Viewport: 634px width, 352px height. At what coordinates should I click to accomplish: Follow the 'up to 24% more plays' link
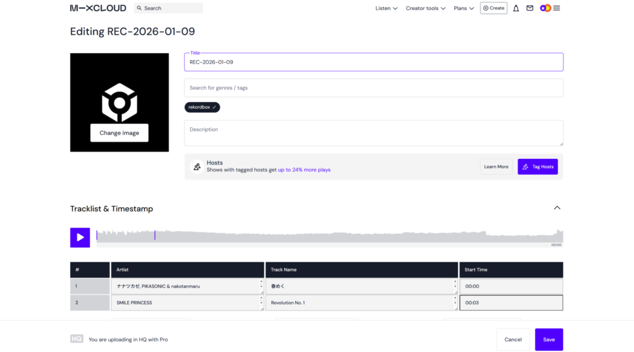[x=304, y=170]
